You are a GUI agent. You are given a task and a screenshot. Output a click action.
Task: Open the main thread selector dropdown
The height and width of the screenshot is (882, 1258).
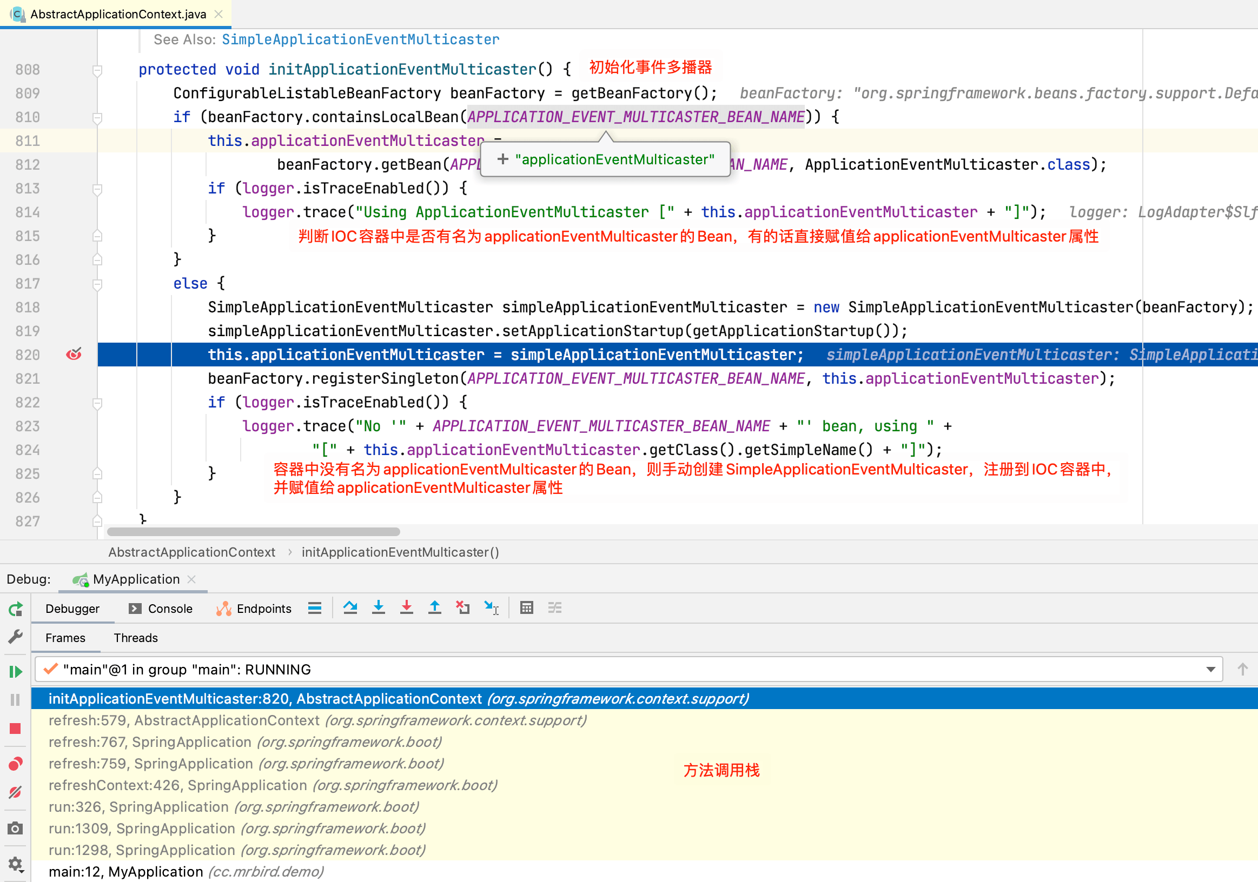pyautogui.click(x=1210, y=670)
